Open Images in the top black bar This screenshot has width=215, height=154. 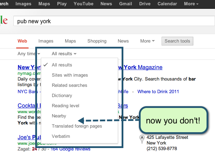pyautogui.click(x=23, y=4)
